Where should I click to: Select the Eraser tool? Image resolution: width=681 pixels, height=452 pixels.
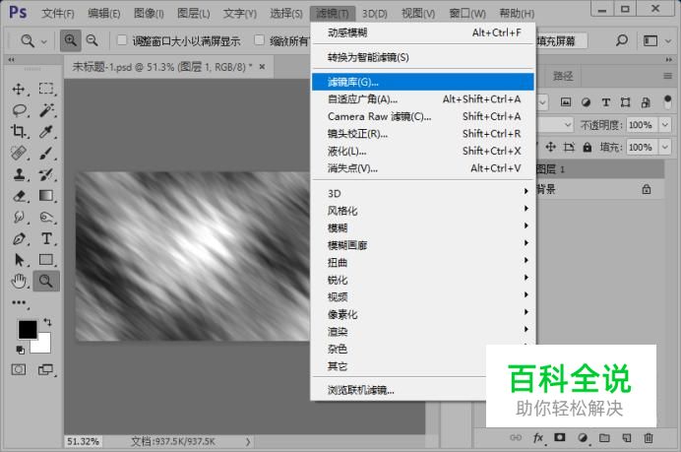[19, 196]
